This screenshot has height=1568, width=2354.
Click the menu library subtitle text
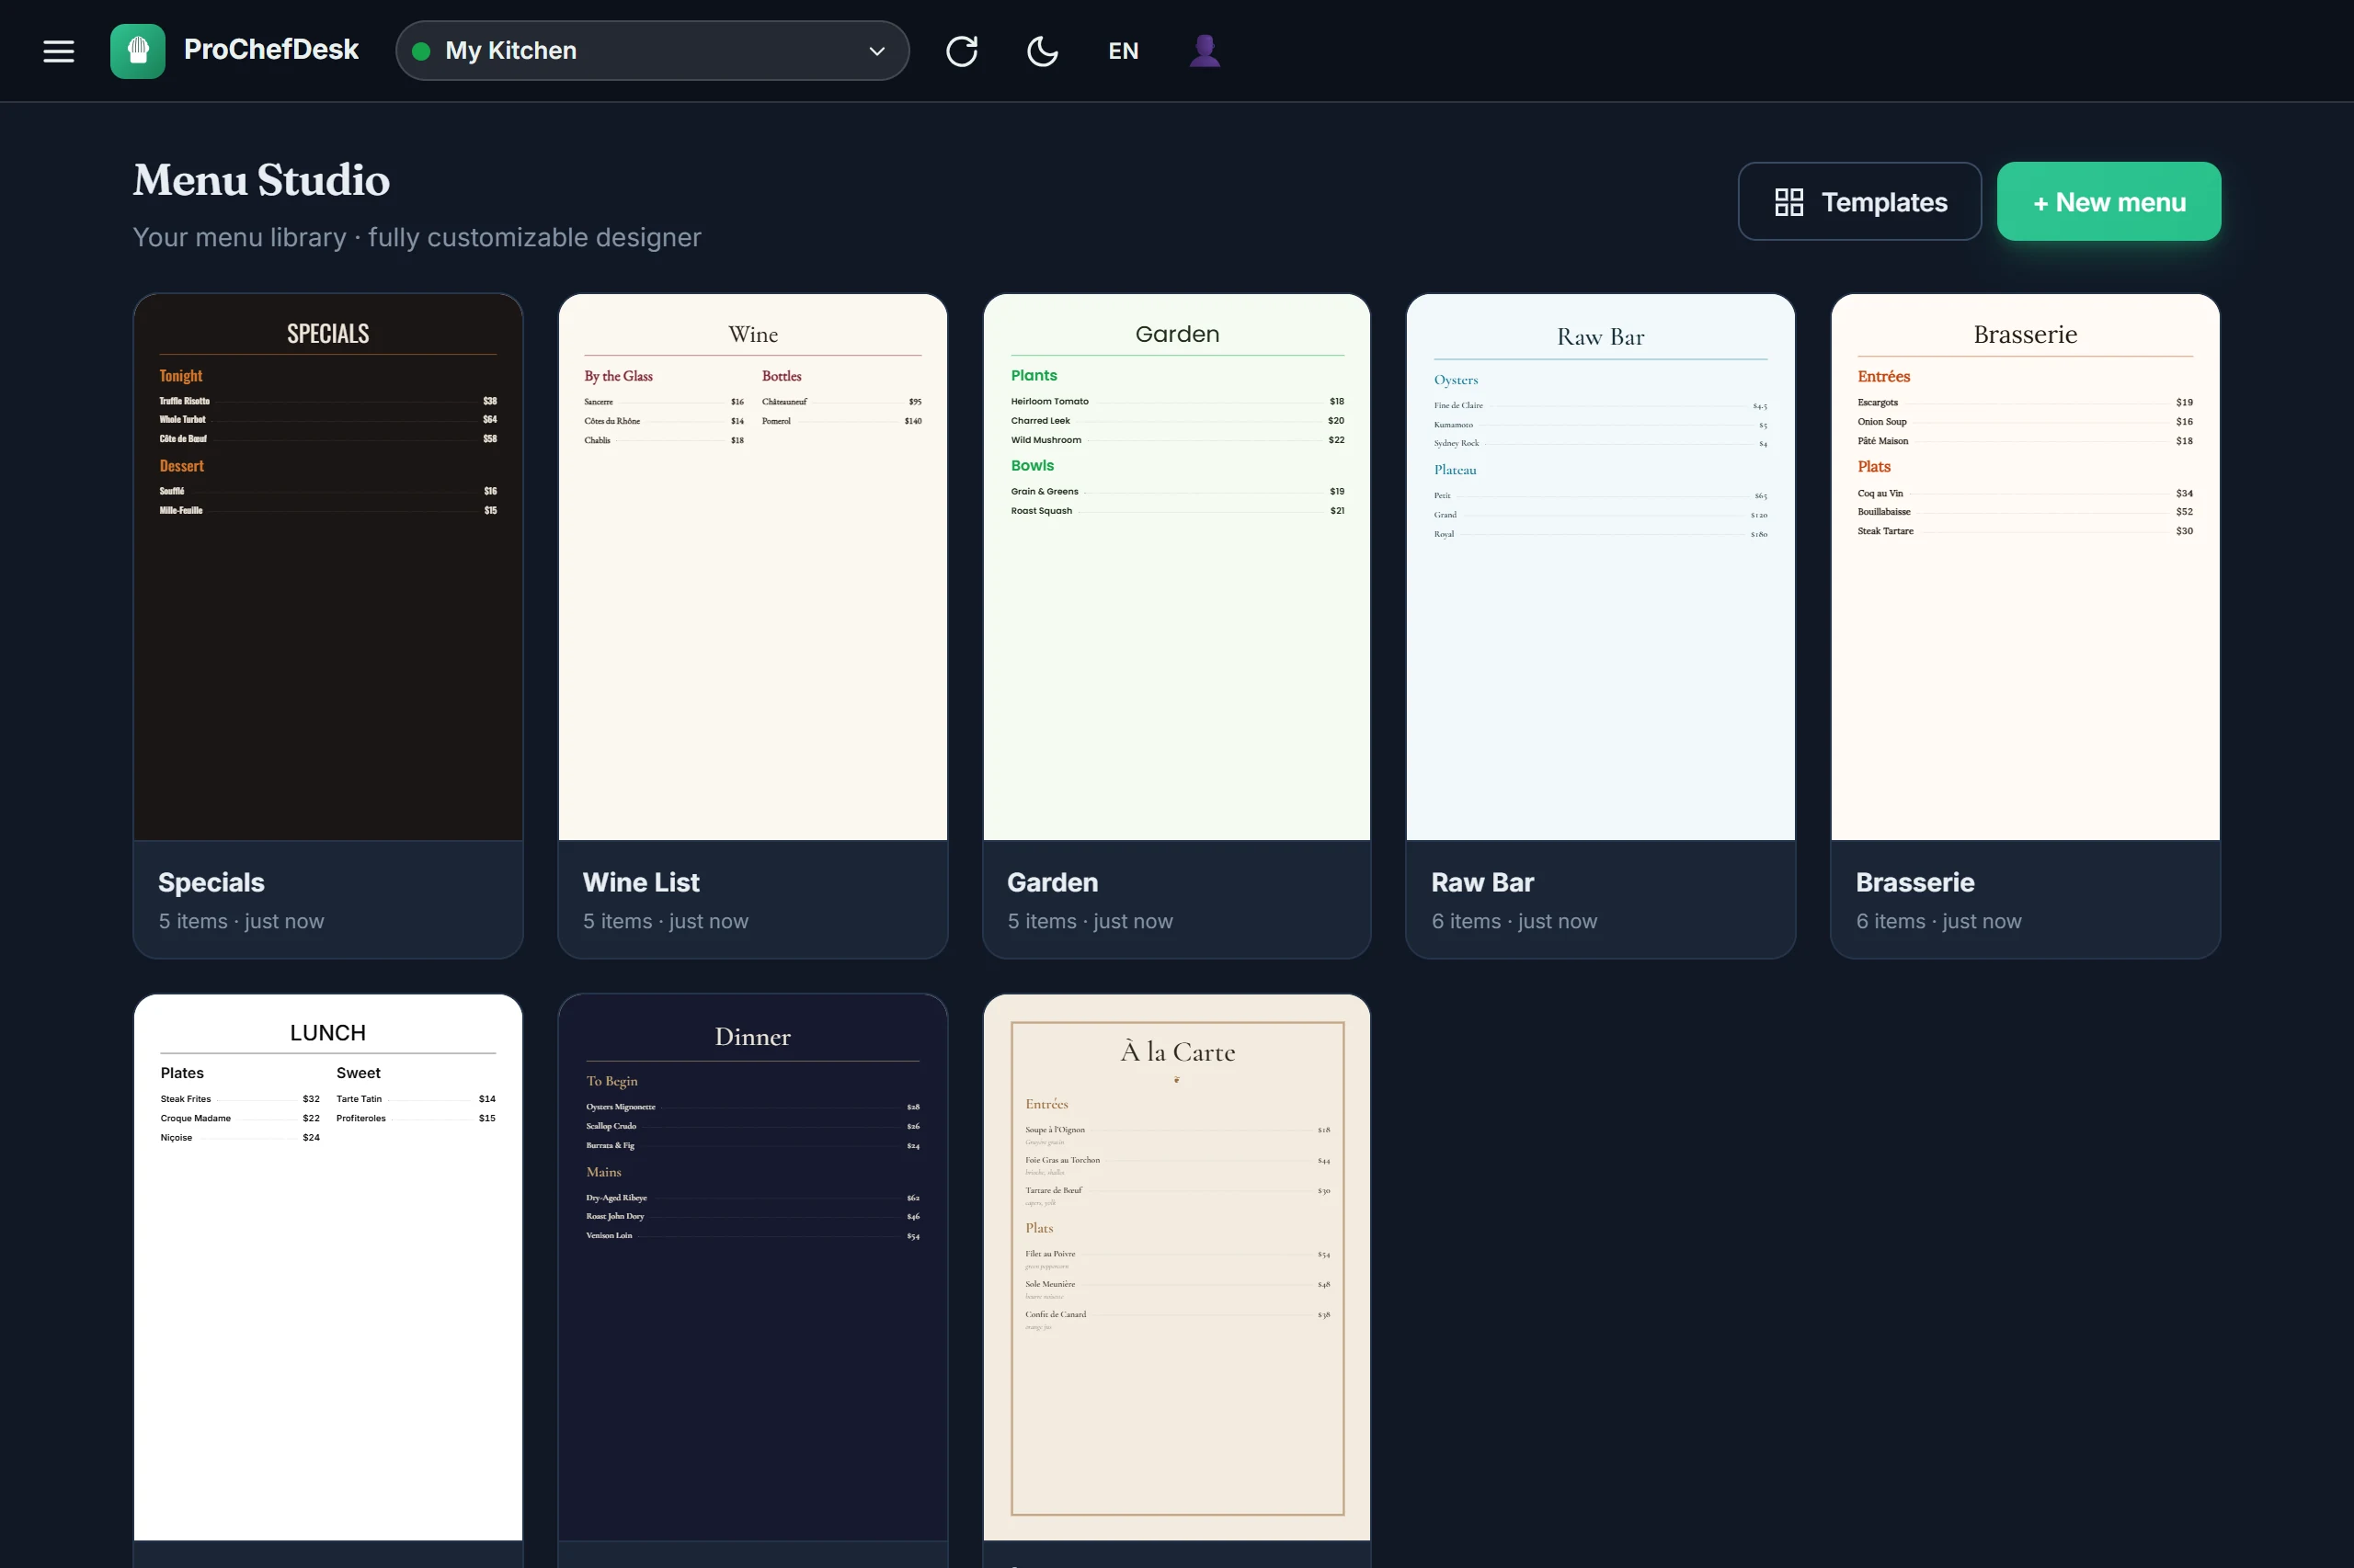417,237
